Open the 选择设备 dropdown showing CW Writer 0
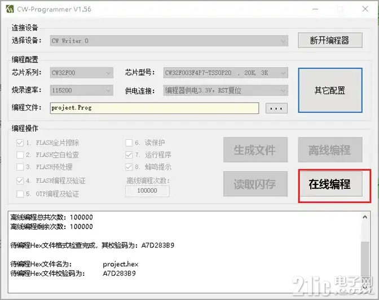 [x=169, y=41]
